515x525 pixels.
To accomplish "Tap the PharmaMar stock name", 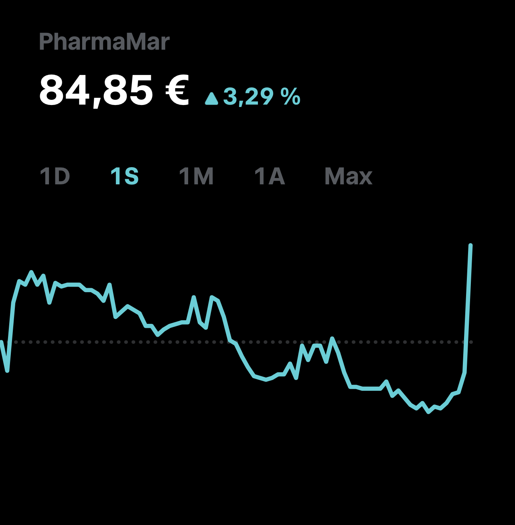I will (104, 42).
